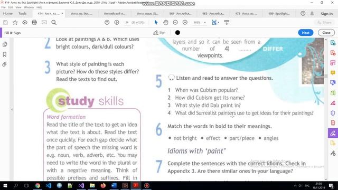Click the upload to cloud icon

tap(25, 22)
